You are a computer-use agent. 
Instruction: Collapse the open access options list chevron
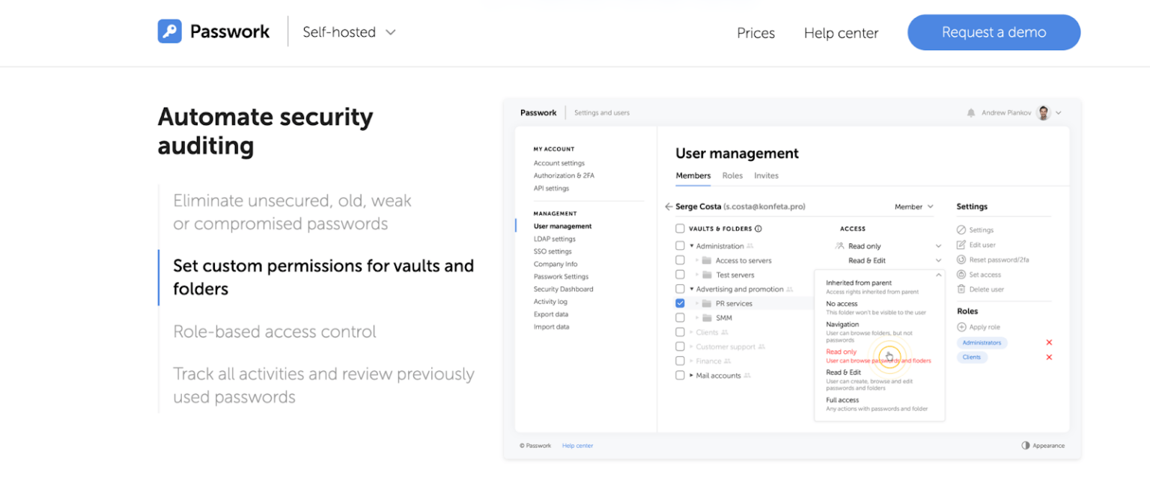938,275
